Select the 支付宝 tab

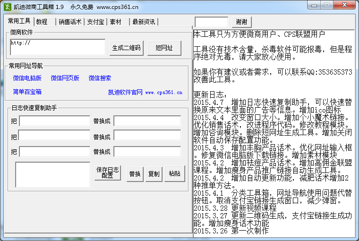click(95, 22)
